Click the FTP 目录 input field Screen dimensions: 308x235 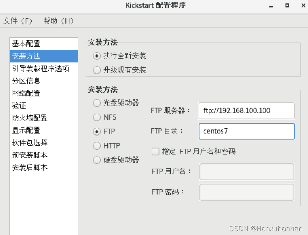click(246, 131)
